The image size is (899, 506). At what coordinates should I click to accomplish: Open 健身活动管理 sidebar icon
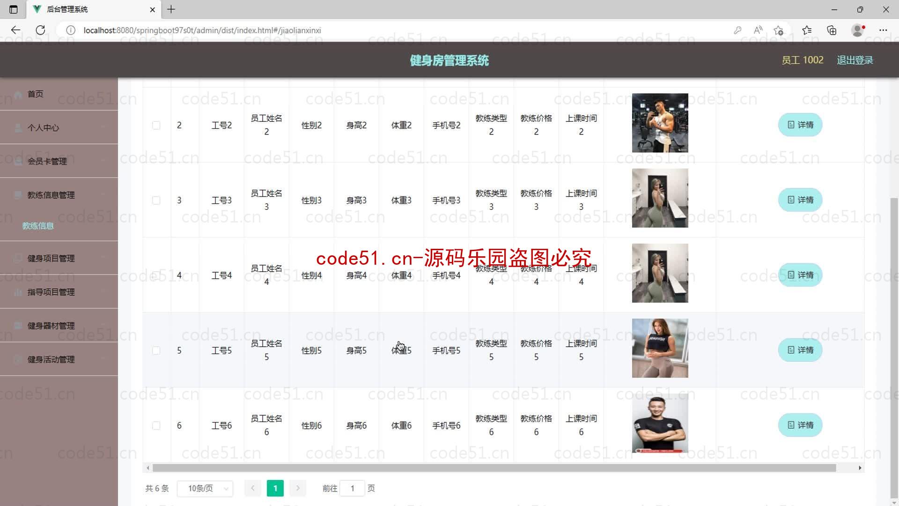16,359
